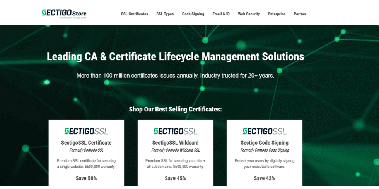Screen dimensions: 379x189
Task: Click the Save 42% text
Action: pyautogui.click(x=265, y=178)
